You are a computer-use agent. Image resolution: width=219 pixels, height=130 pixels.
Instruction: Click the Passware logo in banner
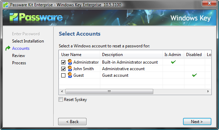pos(36,17)
